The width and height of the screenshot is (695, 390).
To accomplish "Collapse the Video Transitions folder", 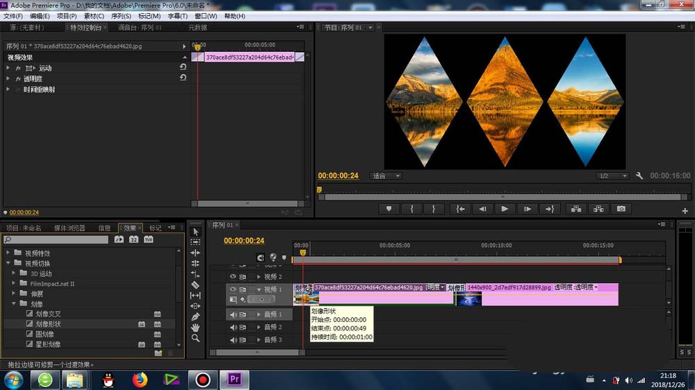I will (8, 263).
